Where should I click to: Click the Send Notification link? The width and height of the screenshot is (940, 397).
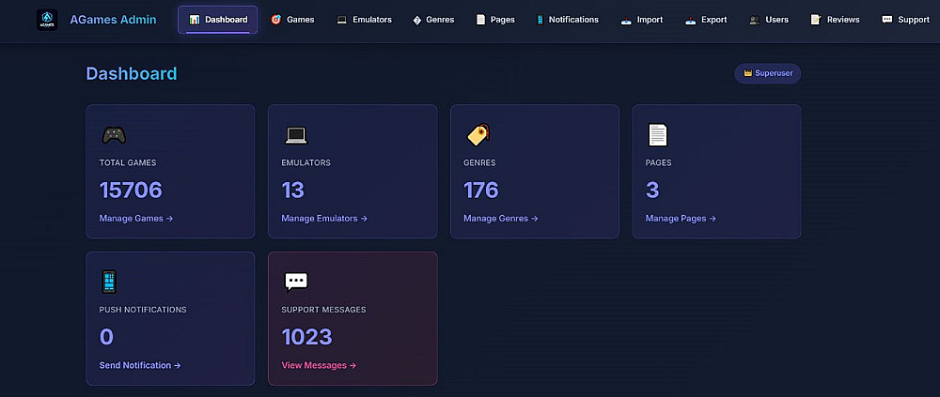click(140, 365)
